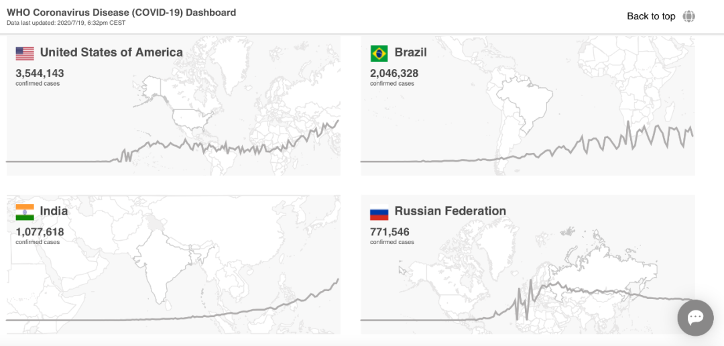
Task: Click the 771,546 confirmed cases figure
Action: click(389, 232)
